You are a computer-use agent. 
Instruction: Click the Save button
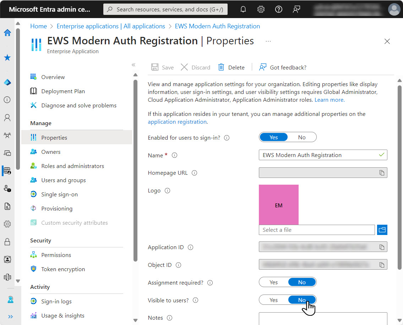point(162,67)
